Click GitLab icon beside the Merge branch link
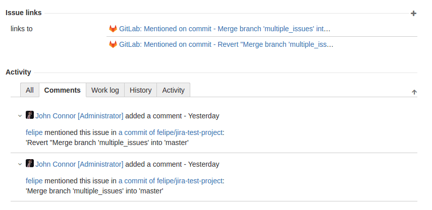432x210 pixels. 113,29
